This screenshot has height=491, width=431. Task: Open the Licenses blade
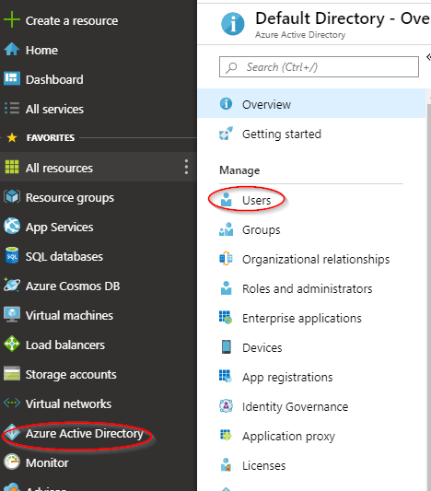(x=264, y=465)
